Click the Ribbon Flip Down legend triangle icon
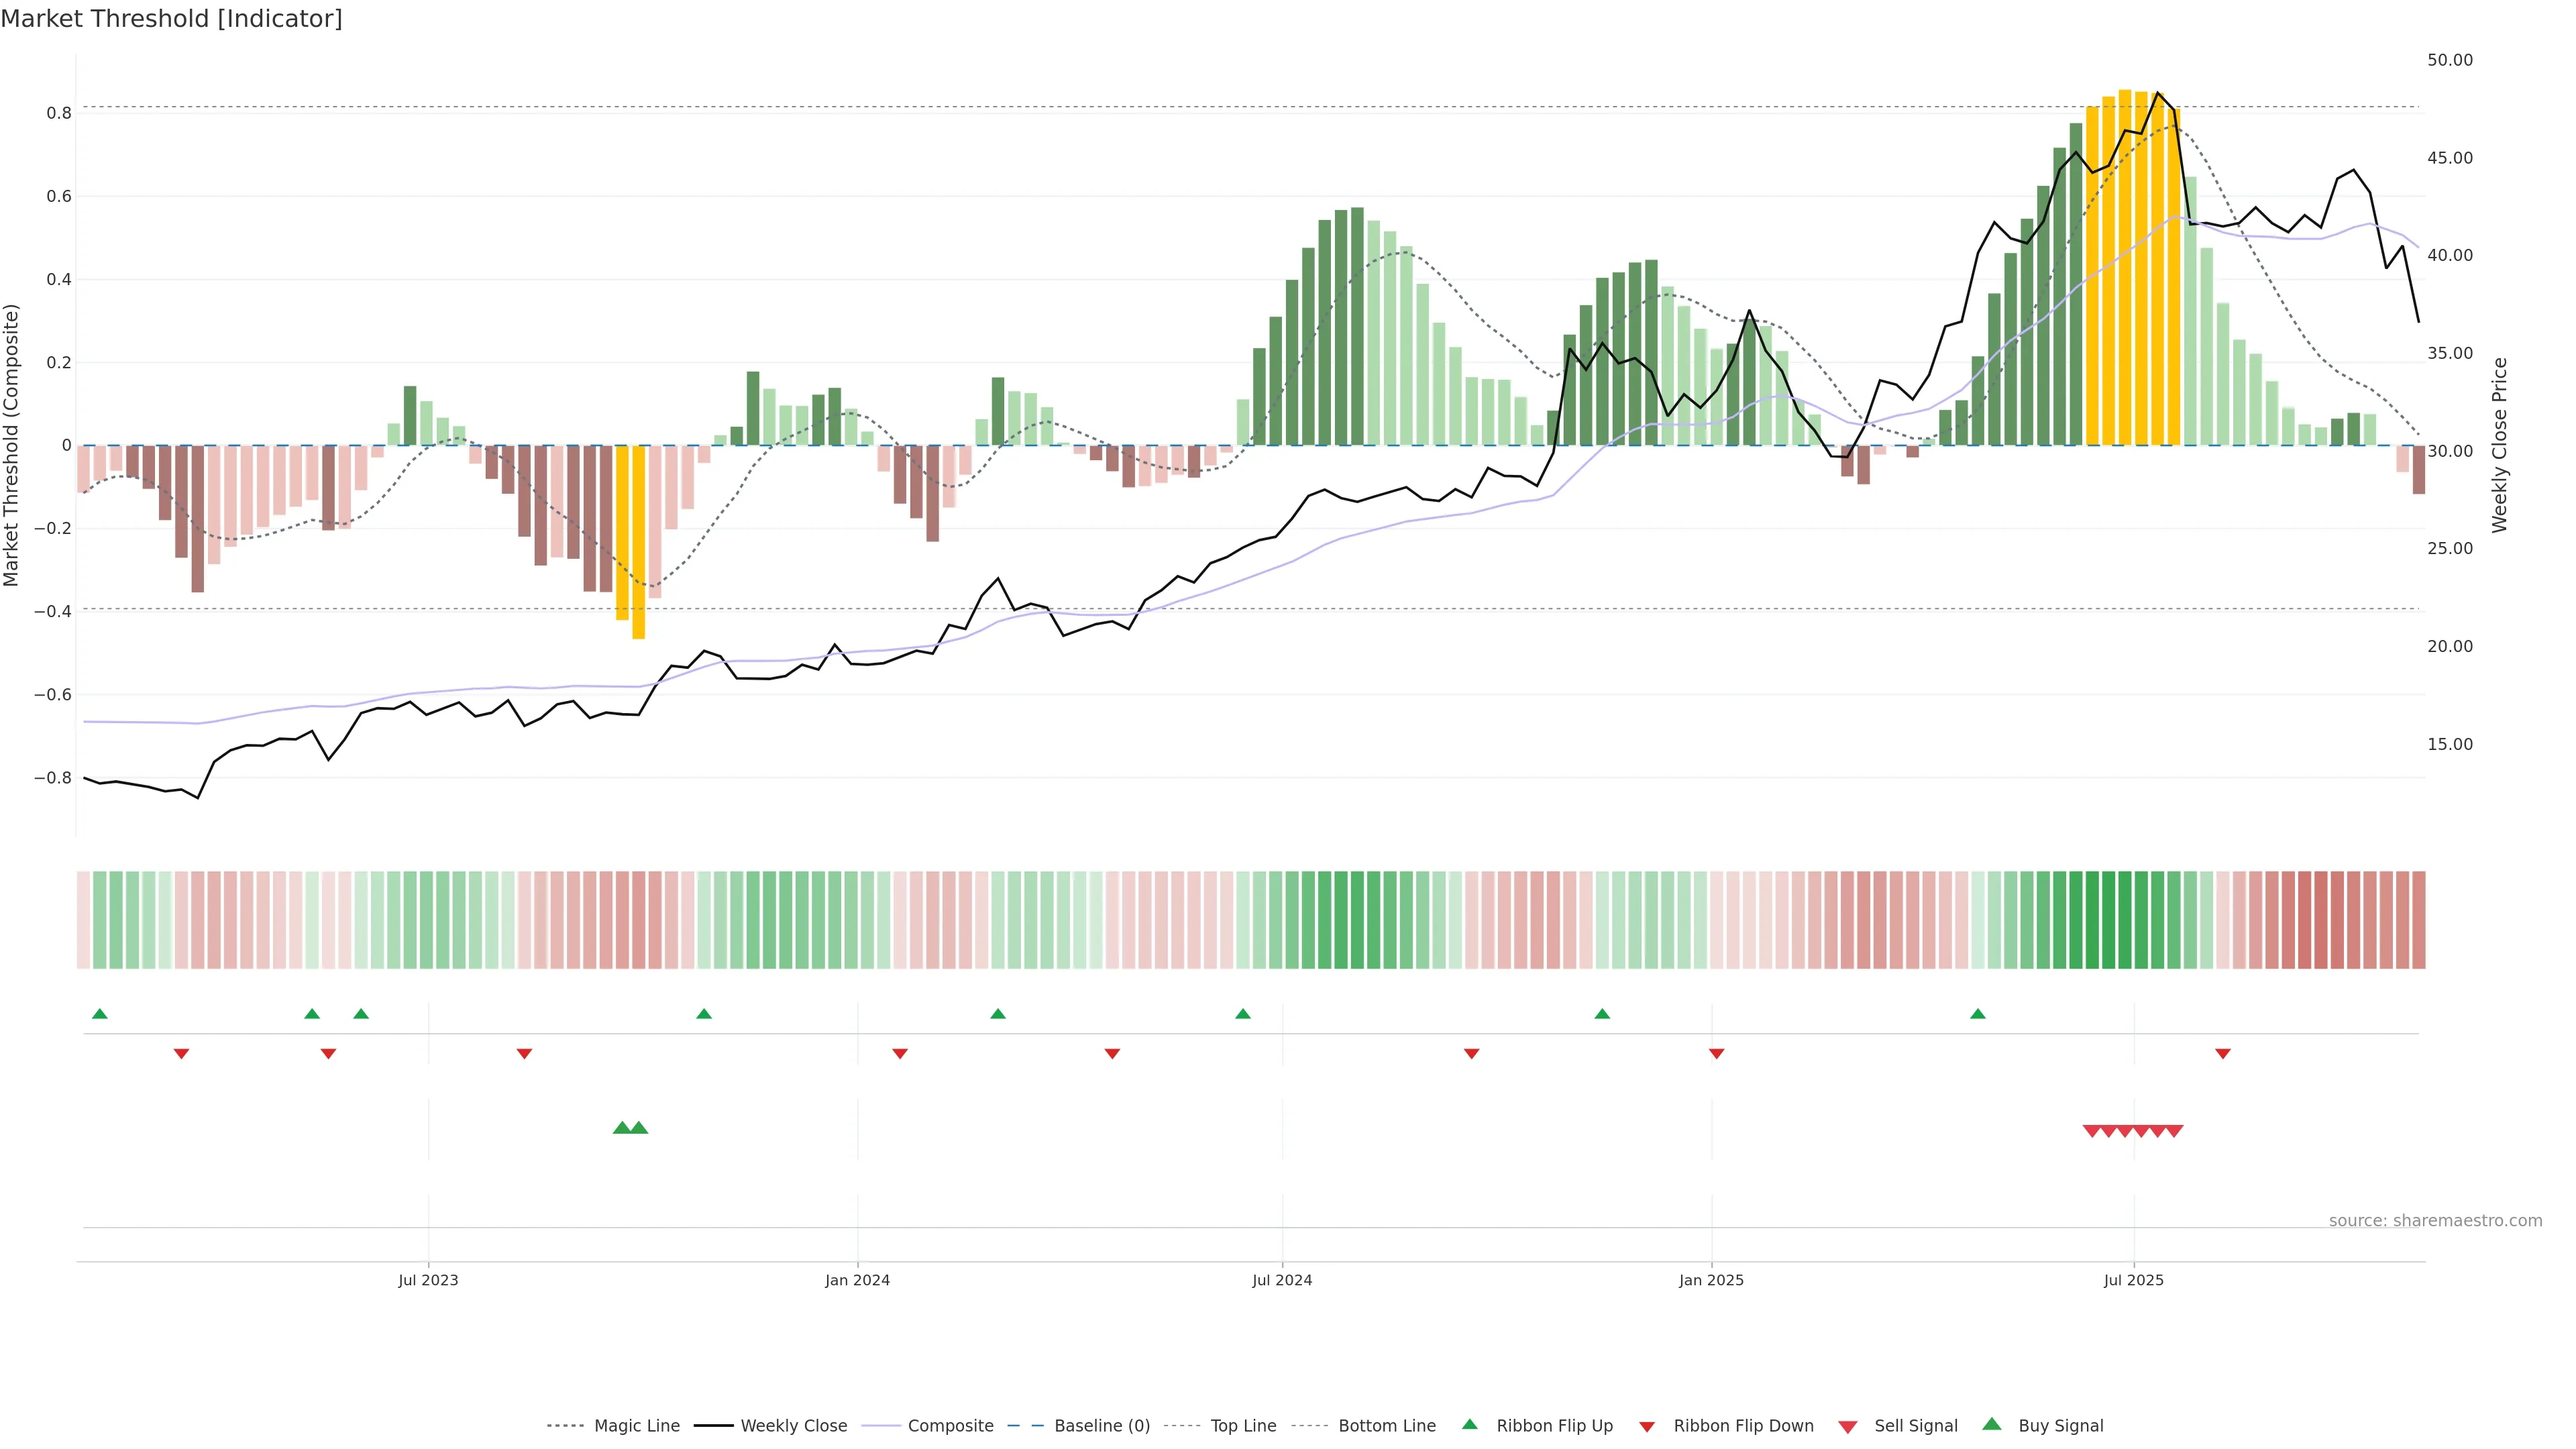This screenshot has width=2576, height=1449. (1647, 1427)
